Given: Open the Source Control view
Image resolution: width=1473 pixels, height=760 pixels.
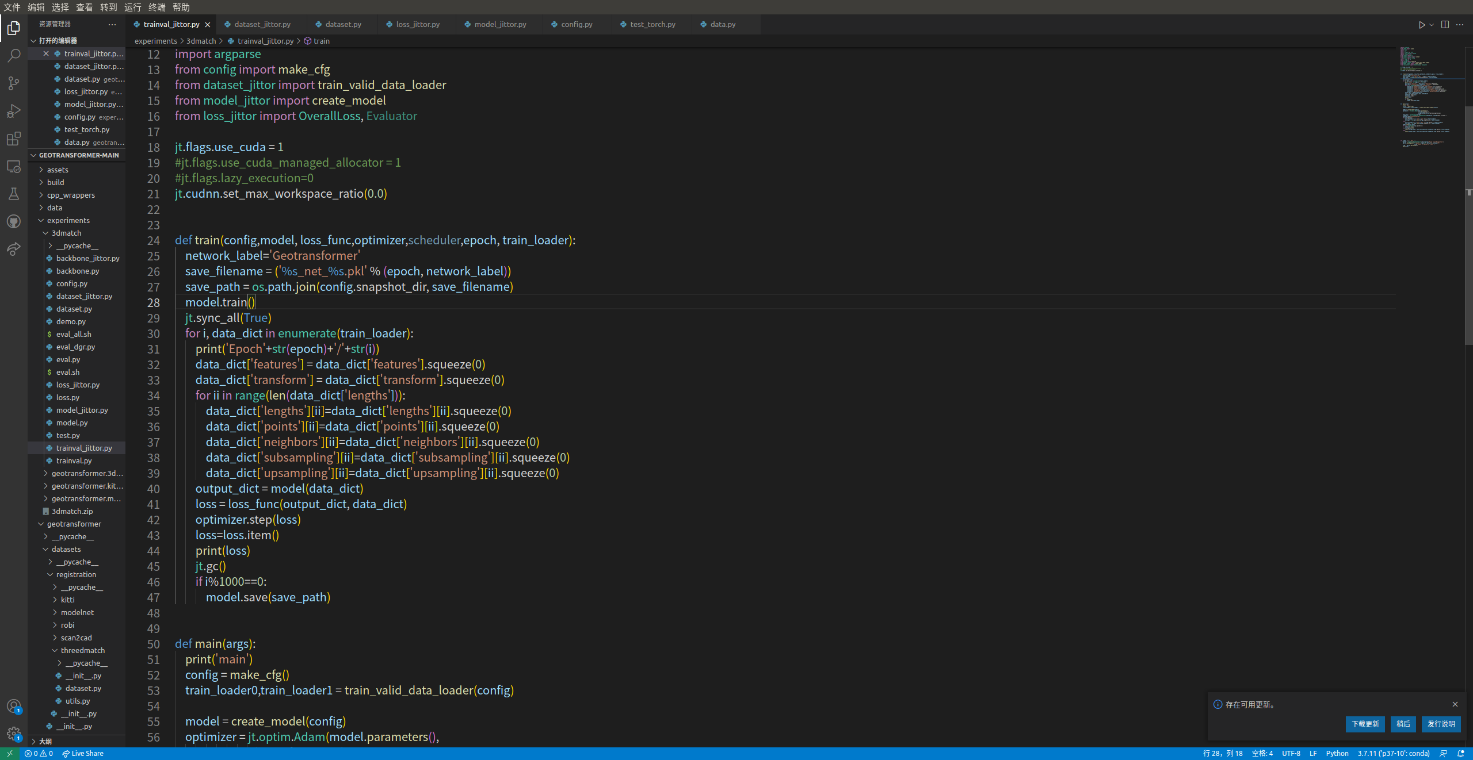Looking at the screenshot, I should point(14,83).
